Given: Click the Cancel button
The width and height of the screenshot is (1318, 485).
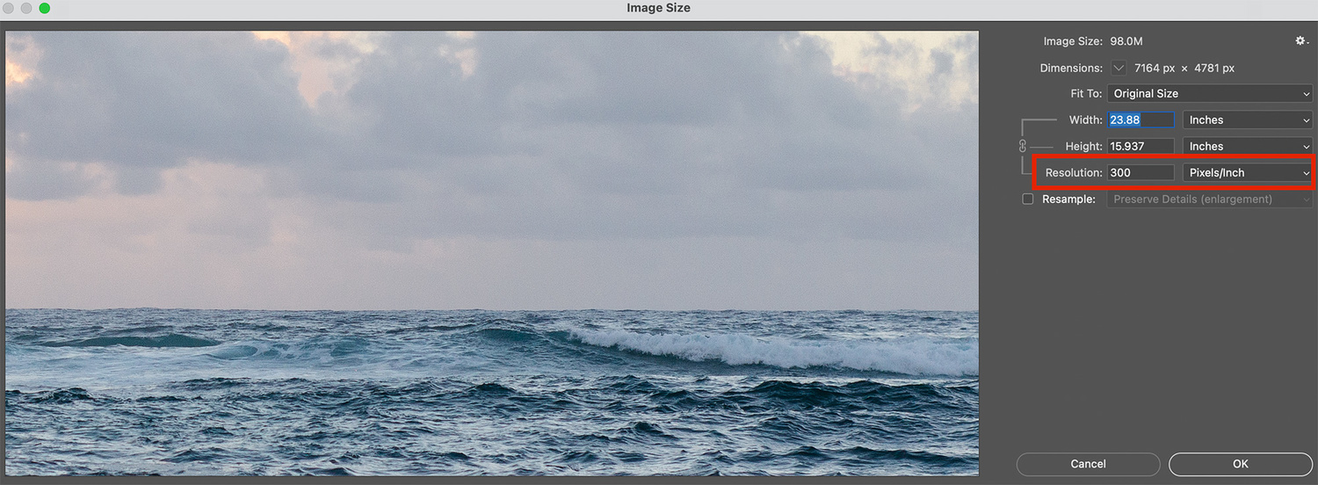Looking at the screenshot, I should click(x=1088, y=464).
